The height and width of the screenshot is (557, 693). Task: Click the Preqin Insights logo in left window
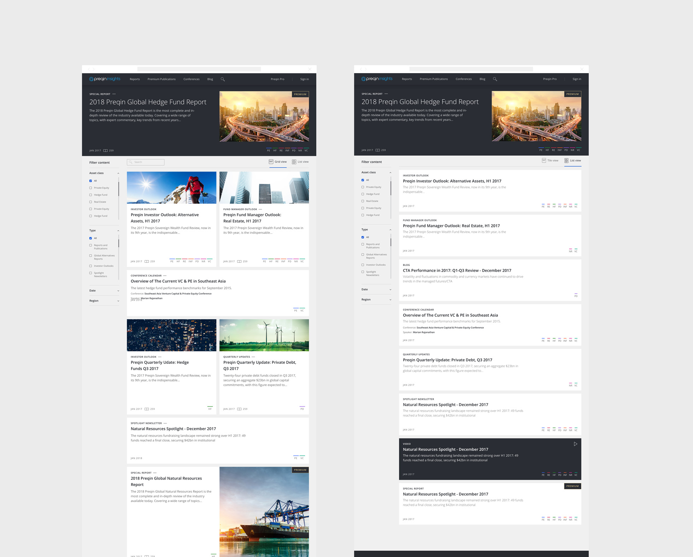[x=105, y=79]
